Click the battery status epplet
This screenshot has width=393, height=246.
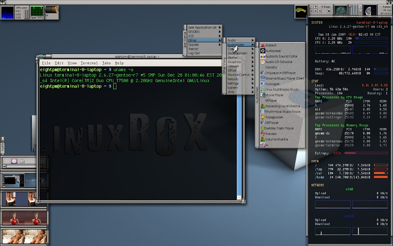coord(52,10)
